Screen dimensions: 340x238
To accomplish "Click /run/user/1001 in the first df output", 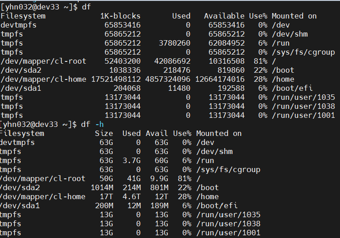I will click(303, 116).
